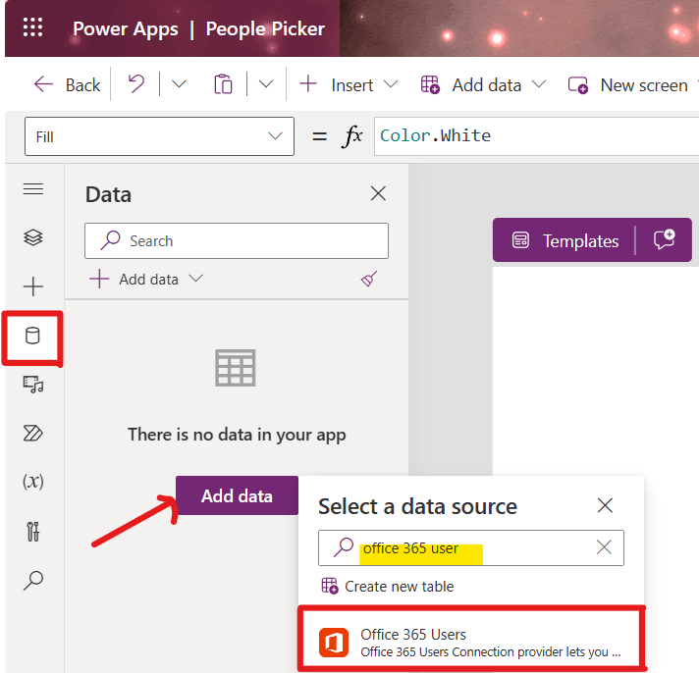Image resolution: width=699 pixels, height=673 pixels.
Task: Click New screen in the toolbar
Action: 628,84
